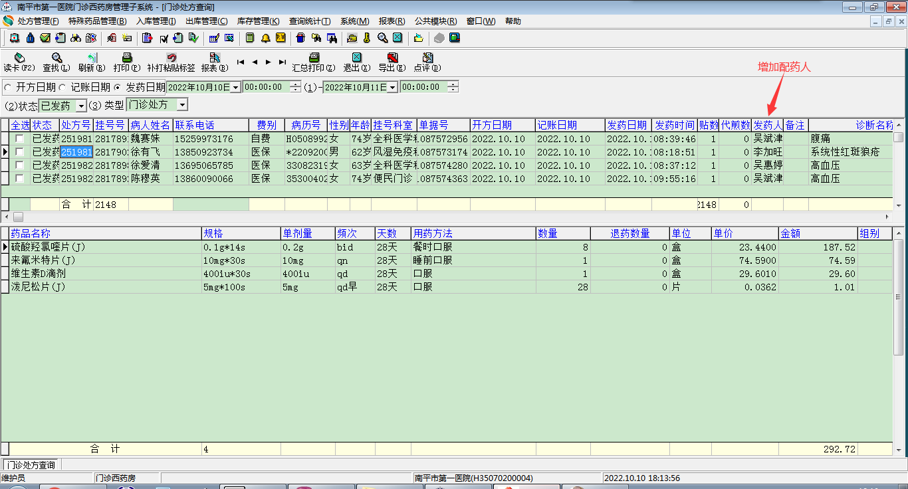Click the 打印 print icon
908x489 pixels.
pyautogui.click(x=127, y=58)
